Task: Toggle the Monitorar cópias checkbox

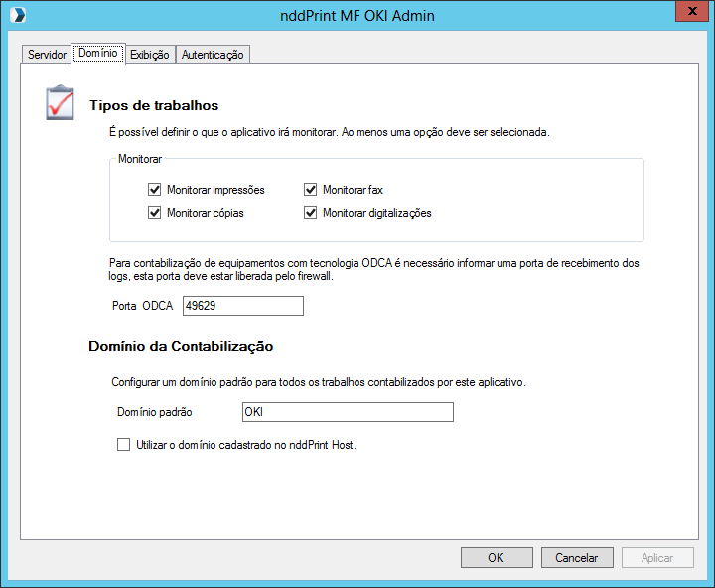Action: [x=154, y=212]
